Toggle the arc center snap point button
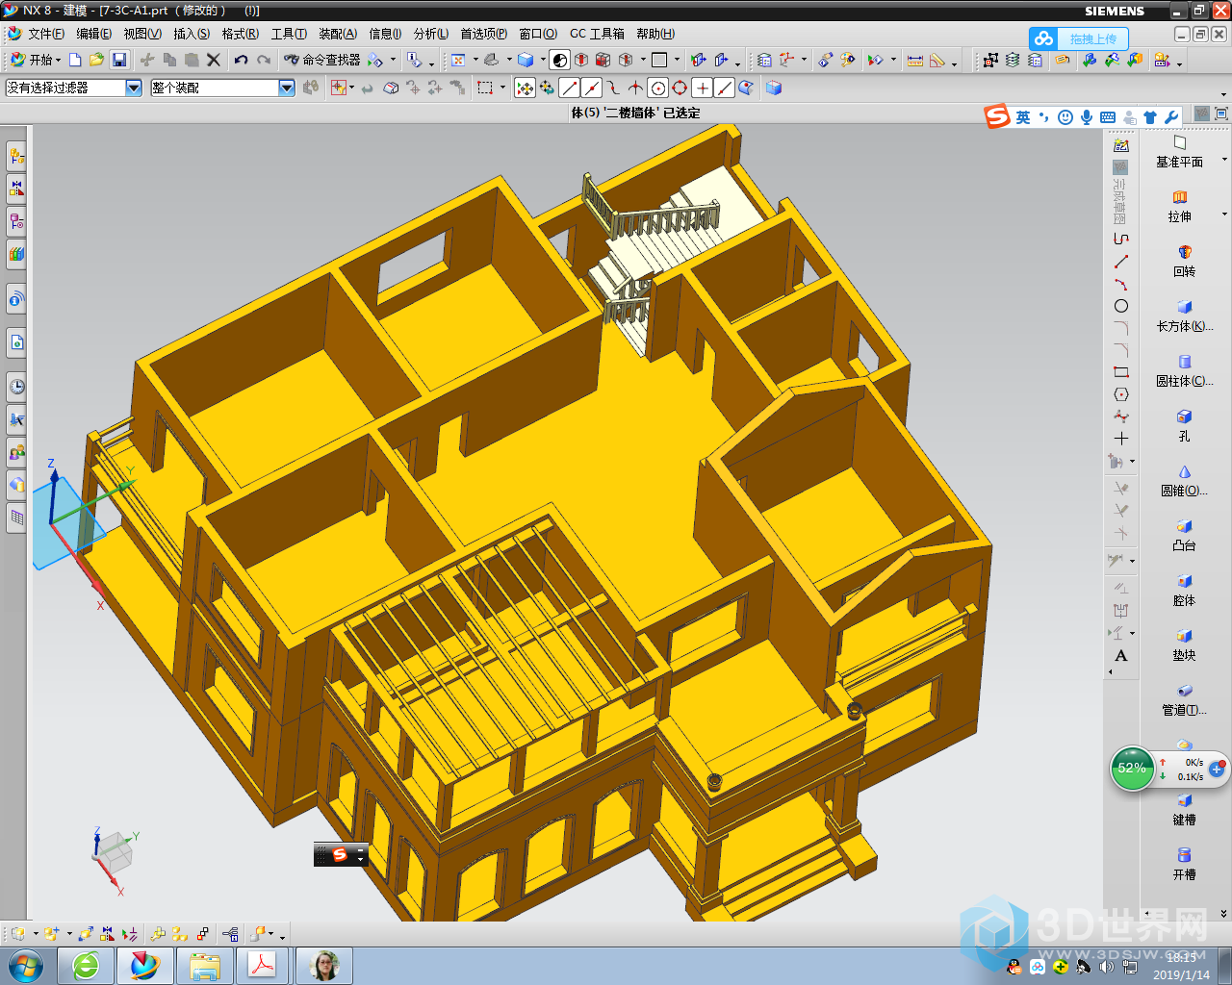This screenshot has height=985, width=1232. pos(658,88)
